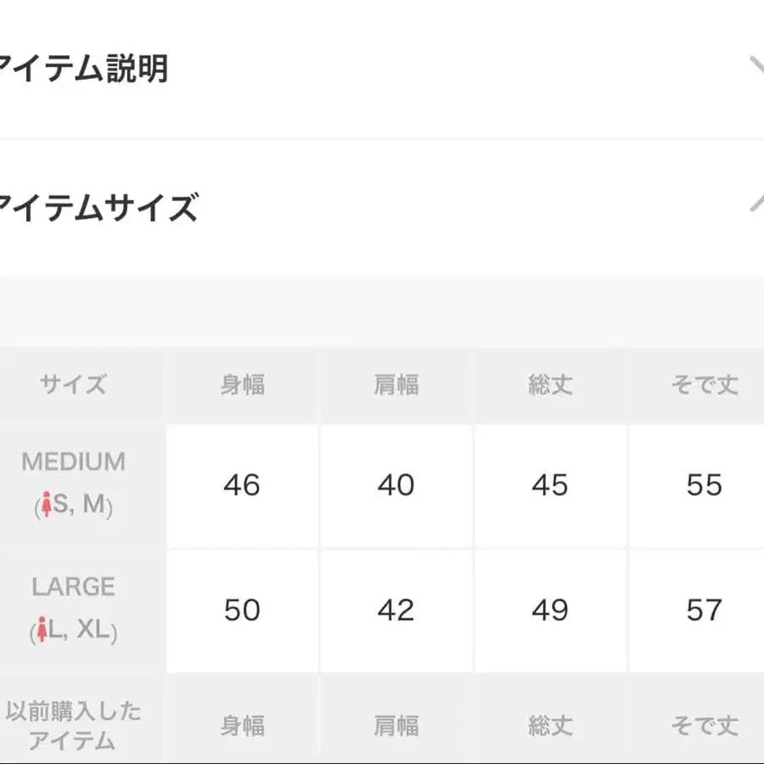Click the woman icon beside S, M
This screenshot has width=764, height=764.
point(46,506)
